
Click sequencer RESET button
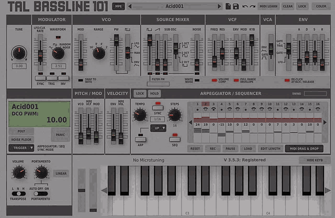195,149
